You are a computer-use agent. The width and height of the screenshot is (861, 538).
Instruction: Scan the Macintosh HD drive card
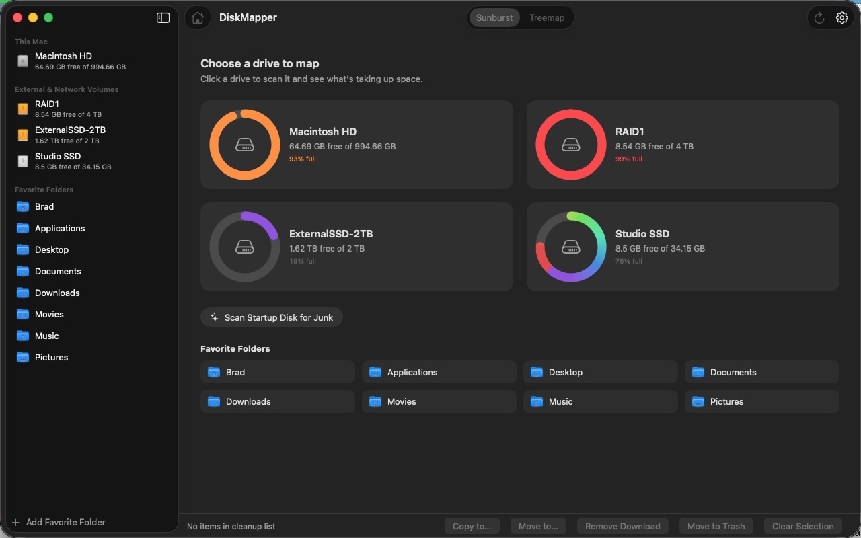357,145
